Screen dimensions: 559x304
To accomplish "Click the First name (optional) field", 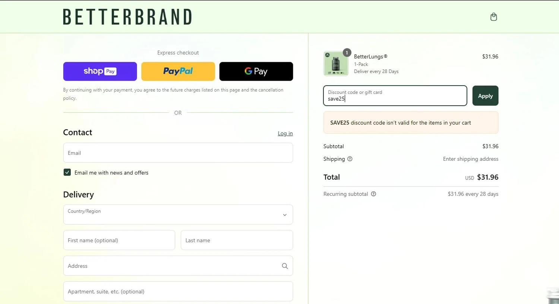I will 119,240.
